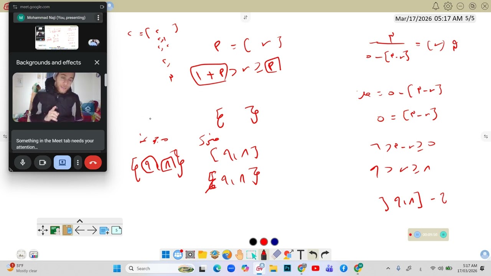Toggle microphone in Meet window
Image resolution: width=491 pixels, height=276 pixels.
click(x=23, y=163)
